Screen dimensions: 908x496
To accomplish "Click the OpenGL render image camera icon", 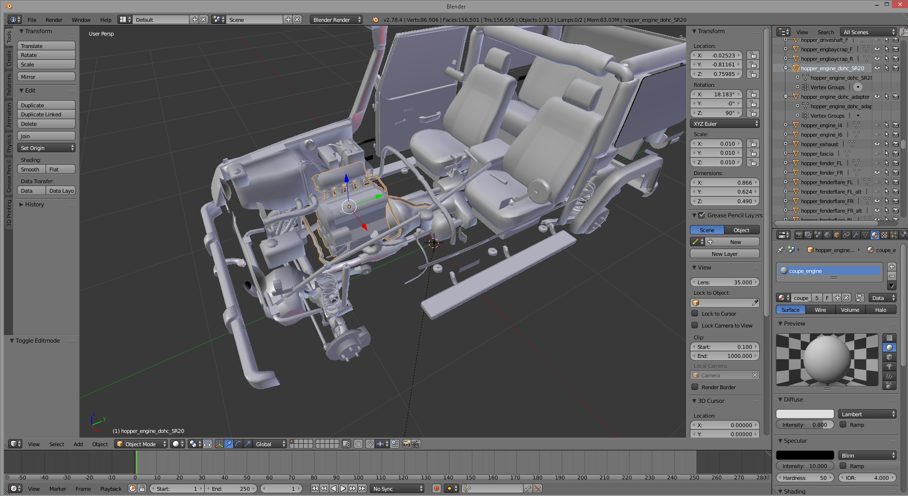I will pos(406,444).
